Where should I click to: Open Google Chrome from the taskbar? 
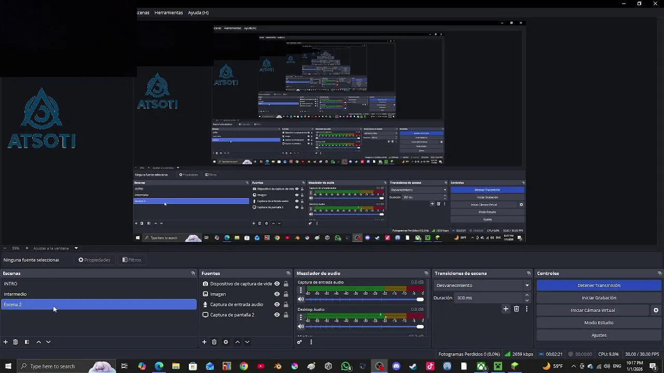tap(244, 366)
